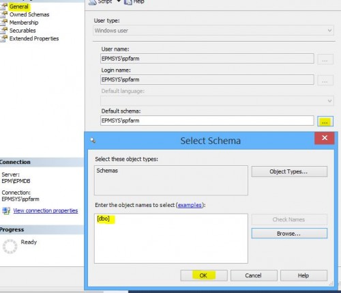The image size is (341, 293).
Task: Cancel the Select Schema dialog
Action: point(254,275)
